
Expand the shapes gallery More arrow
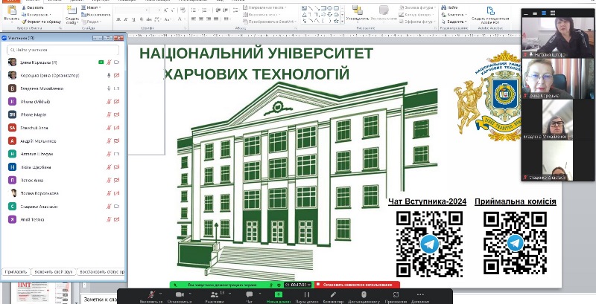click(342, 22)
